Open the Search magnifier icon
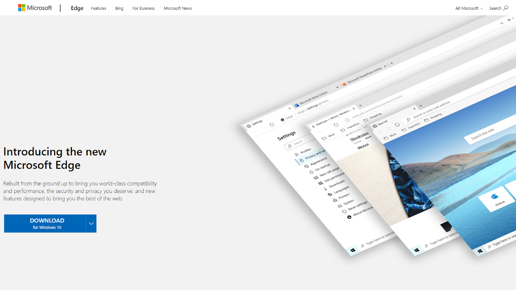Viewport: 516px width, 290px height. pos(506,8)
